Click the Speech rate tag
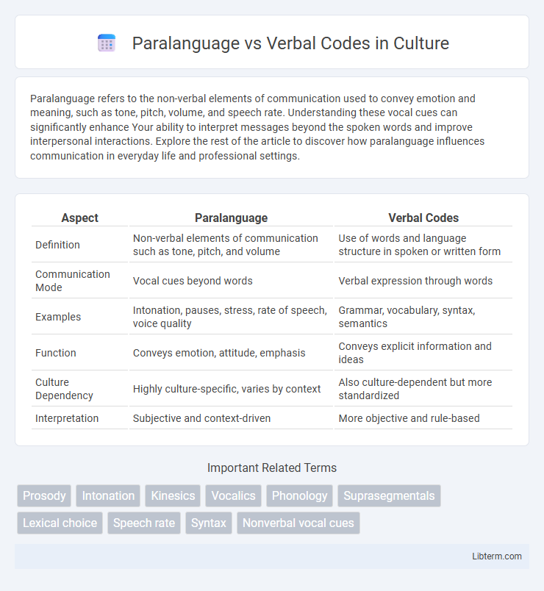This screenshot has height=591, width=544. 144,523
